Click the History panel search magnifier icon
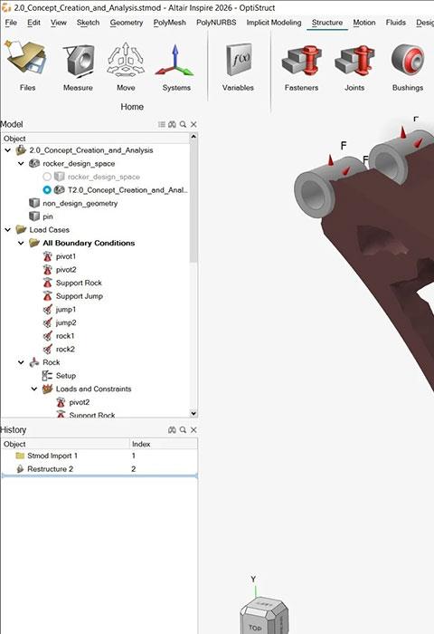This screenshot has width=434, height=634. (183, 430)
